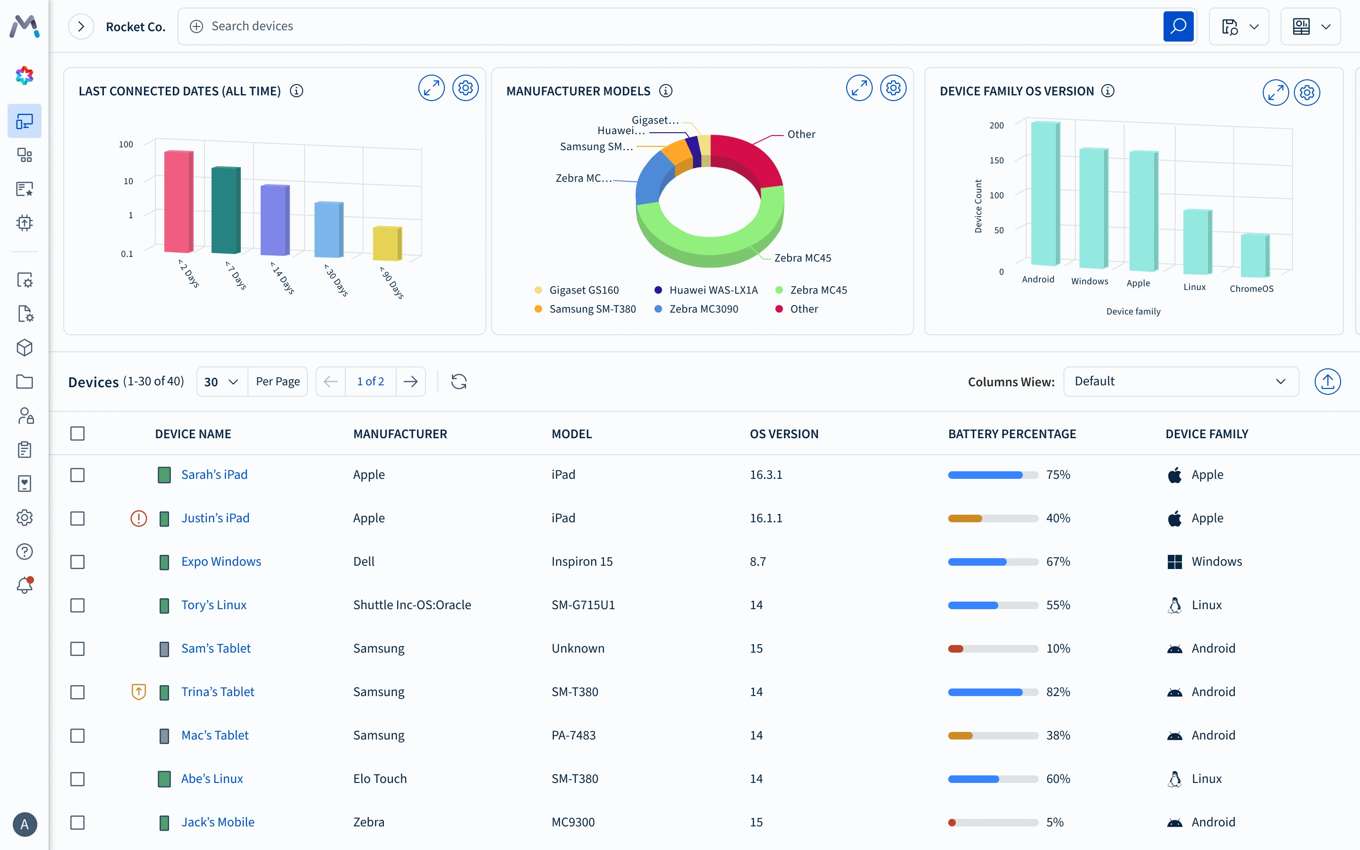The height and width of the screenshot is (850, 1360).
Task: Open settings gear for Device Family OS Version chart
Action: click(x=1307, y=92)
